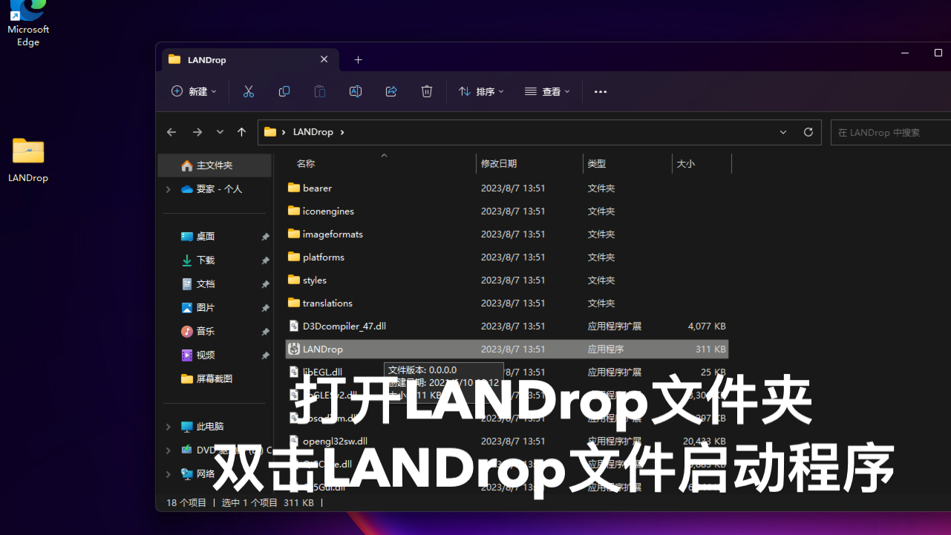Image resolution: width=951 pixels, height=535 pixels.
Task: Click the Cut scissors icon in toolbar
Action: click(x=249, y=91)
